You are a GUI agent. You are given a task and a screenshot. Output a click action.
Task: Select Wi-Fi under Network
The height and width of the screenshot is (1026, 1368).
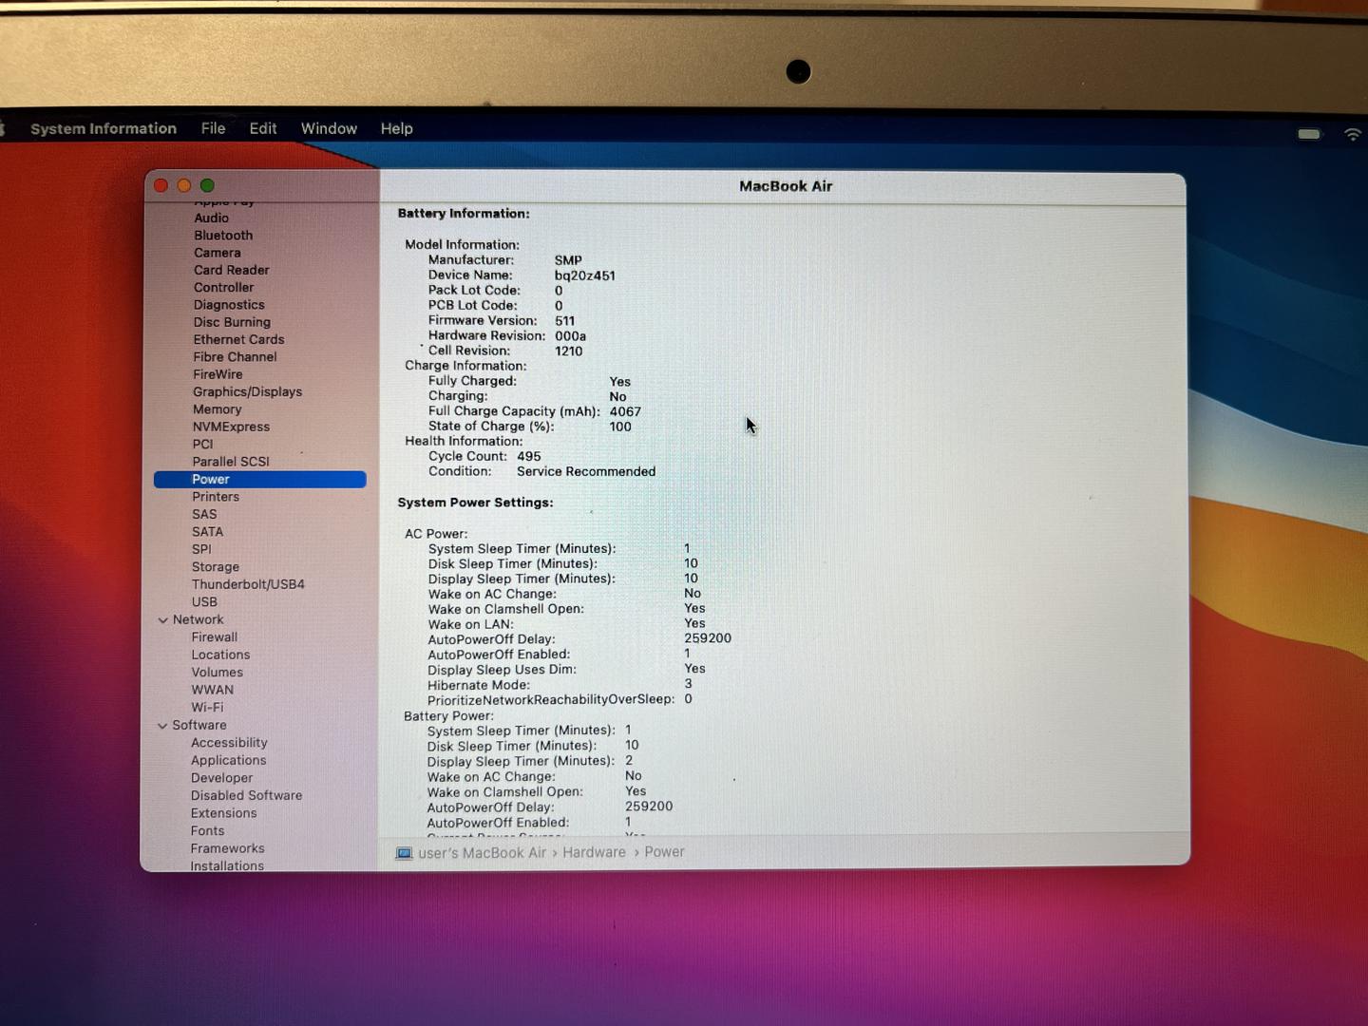click(207, 708)
